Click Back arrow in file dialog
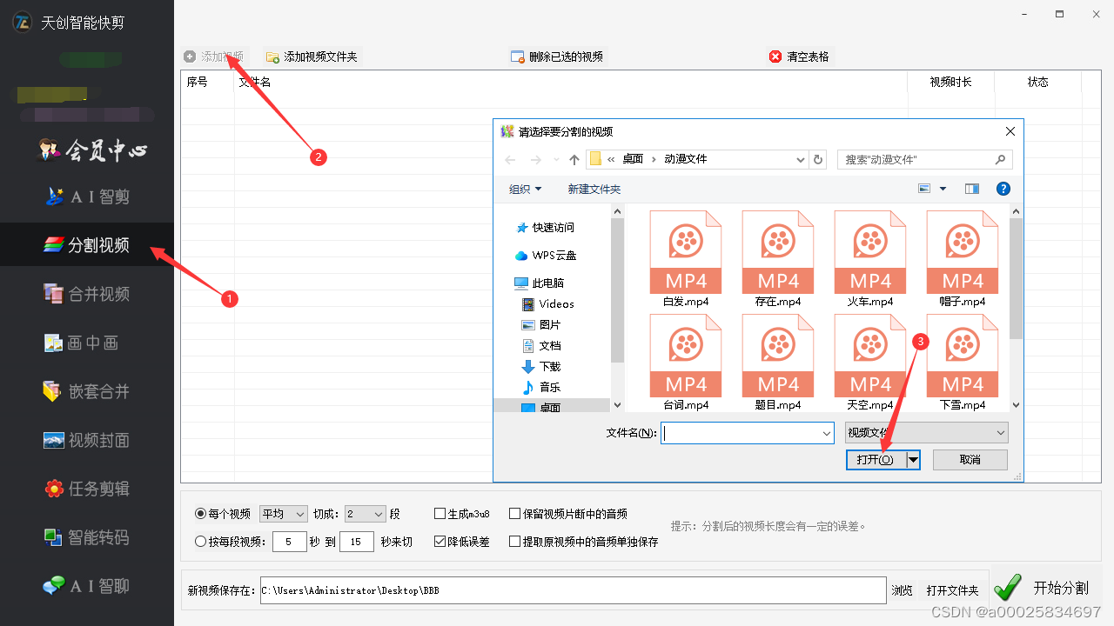Image resolution: width=1114 pixels, height=626 pixels. 510,160
